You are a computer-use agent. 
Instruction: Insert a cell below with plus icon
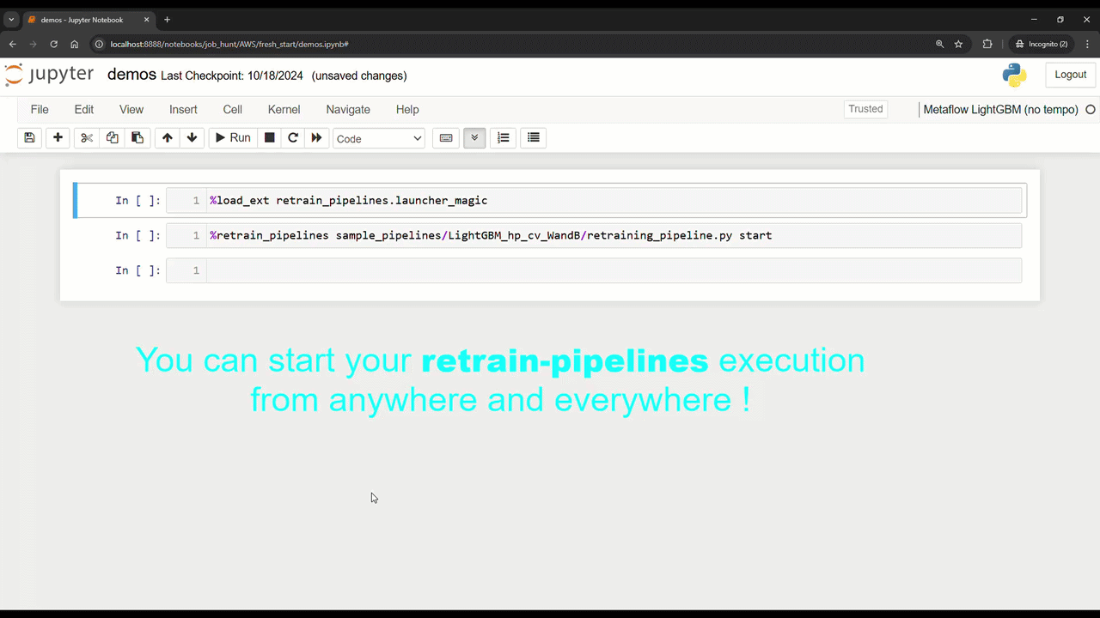click(x=58, y=137)
